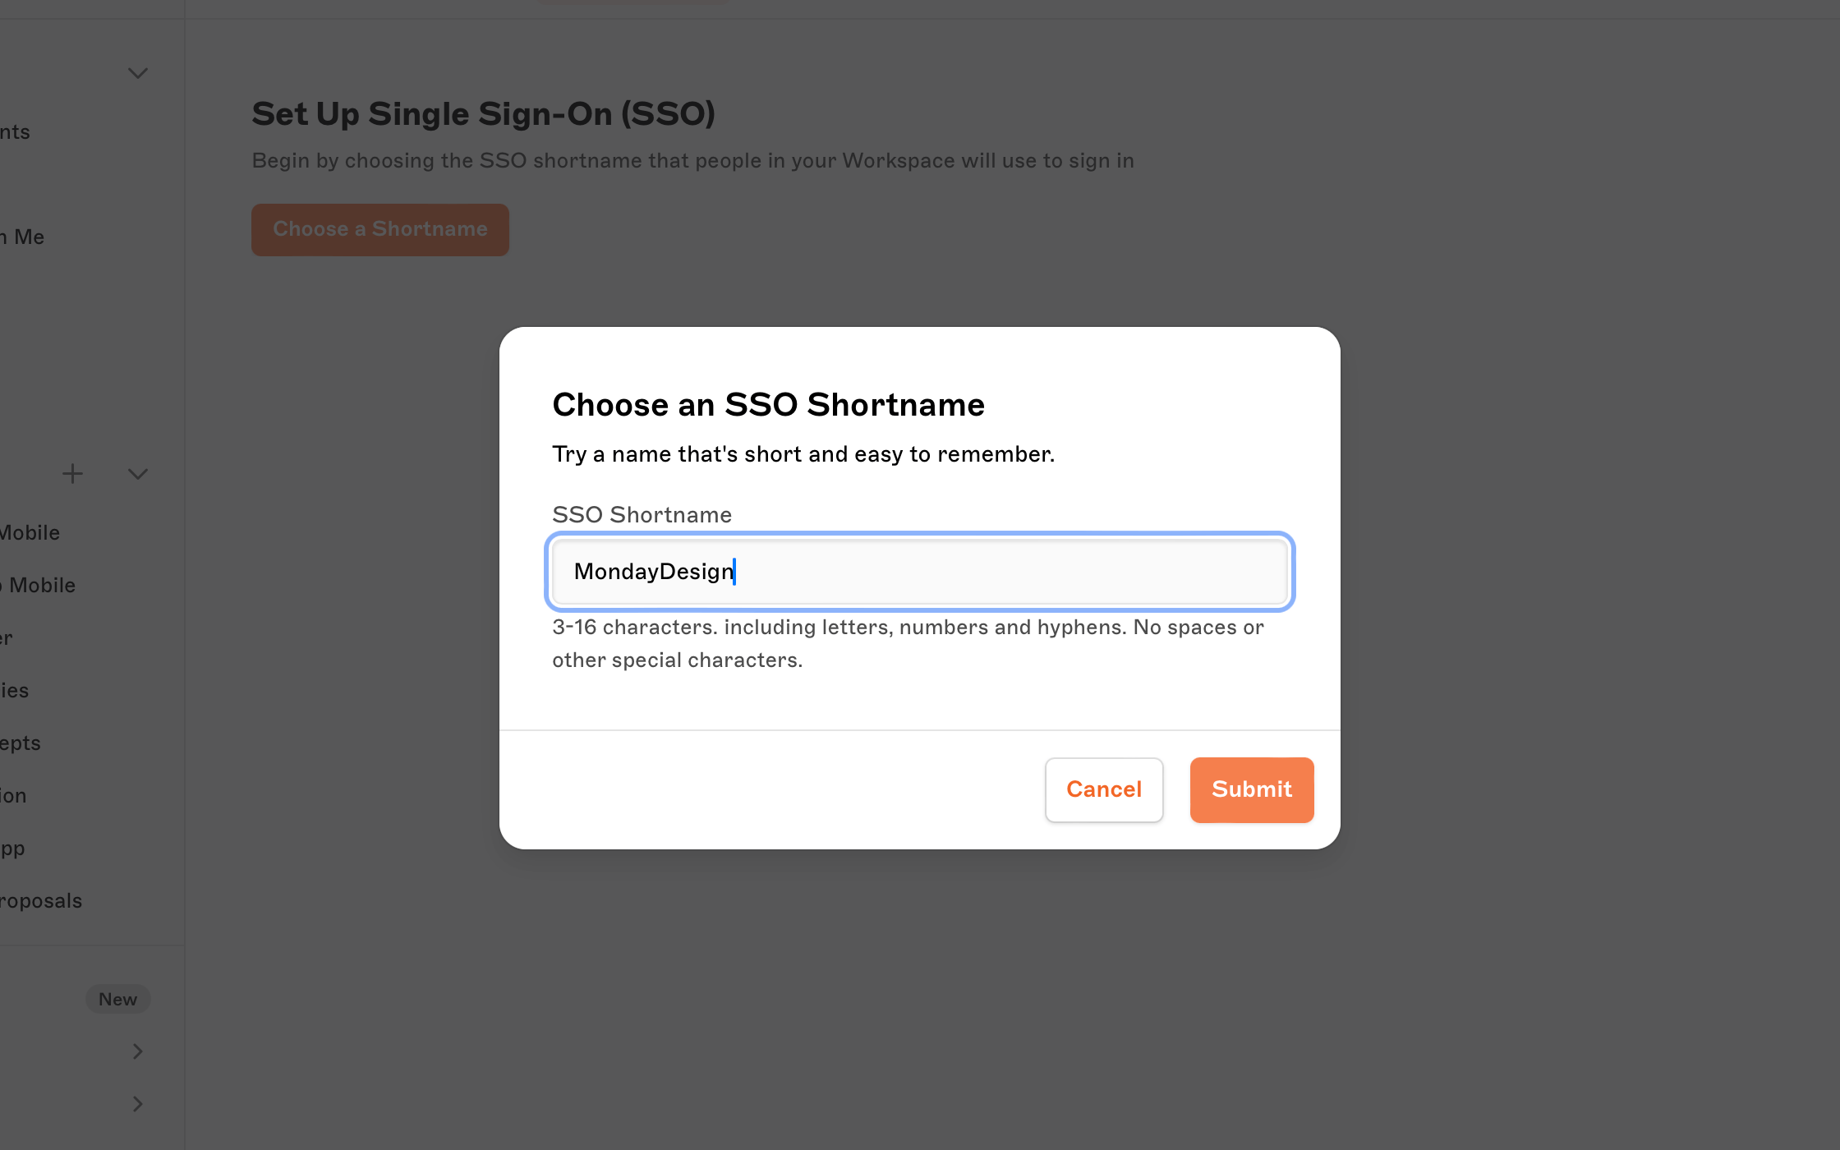
Task: Open the sidebar item ending in "nts"
Action: [16, 132]
